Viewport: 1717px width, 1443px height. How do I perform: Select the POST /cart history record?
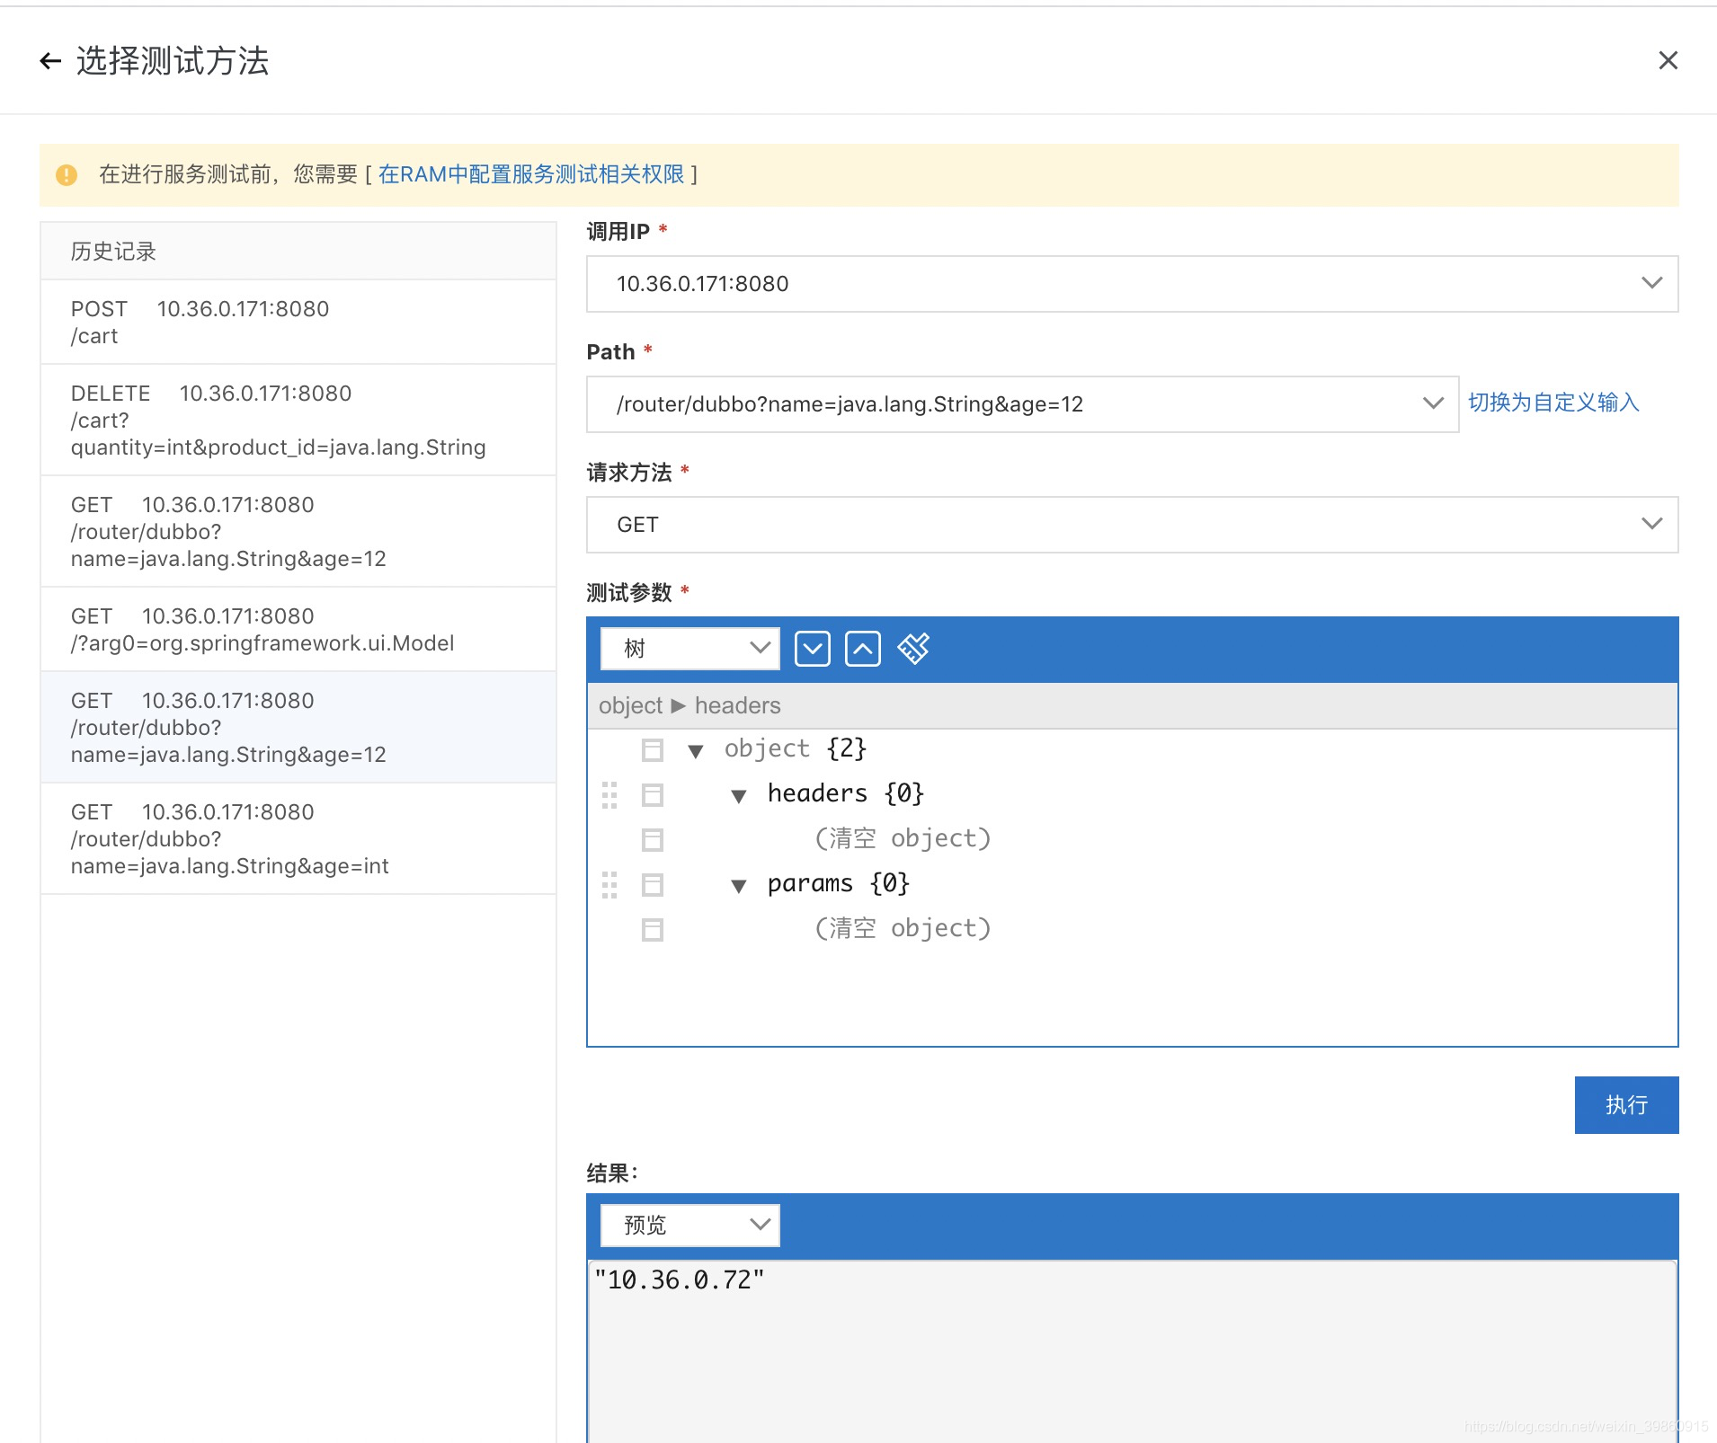pyautogui.click(x=298, y=322)
